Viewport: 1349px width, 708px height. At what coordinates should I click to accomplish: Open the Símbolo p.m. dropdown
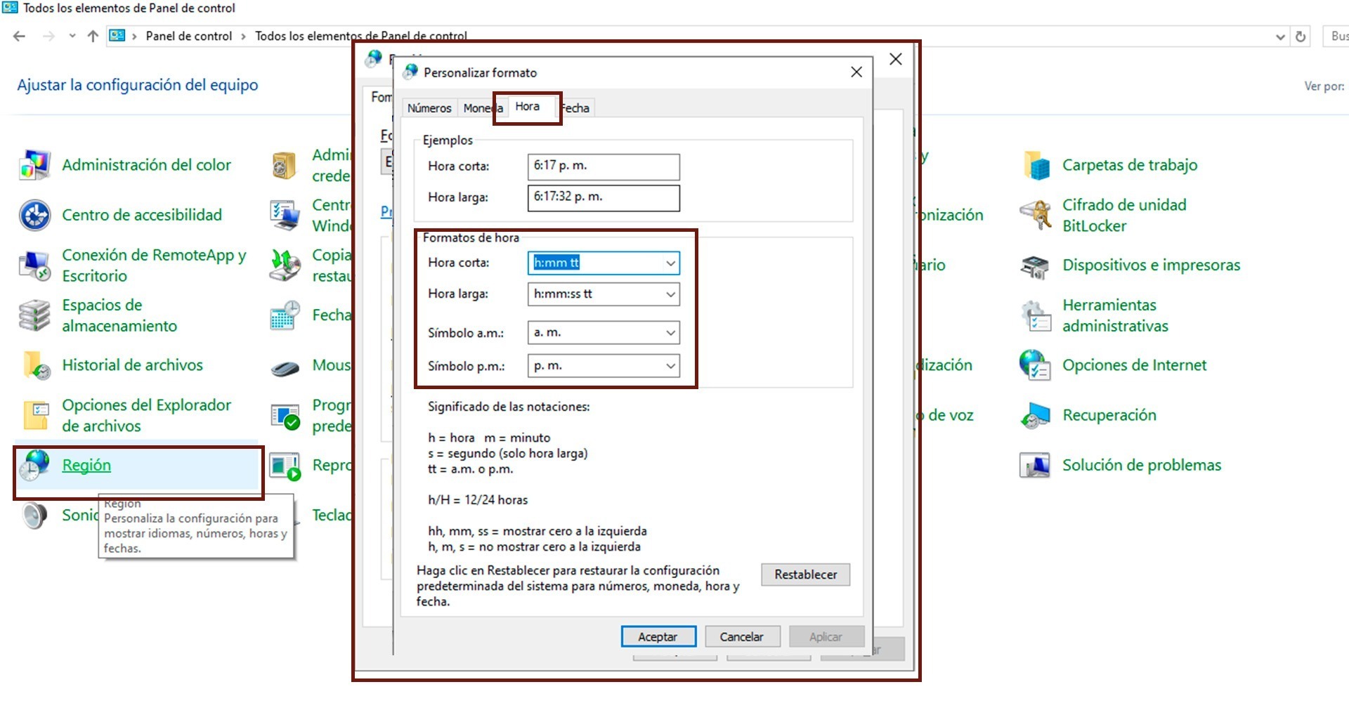click(x=670, y=366)
